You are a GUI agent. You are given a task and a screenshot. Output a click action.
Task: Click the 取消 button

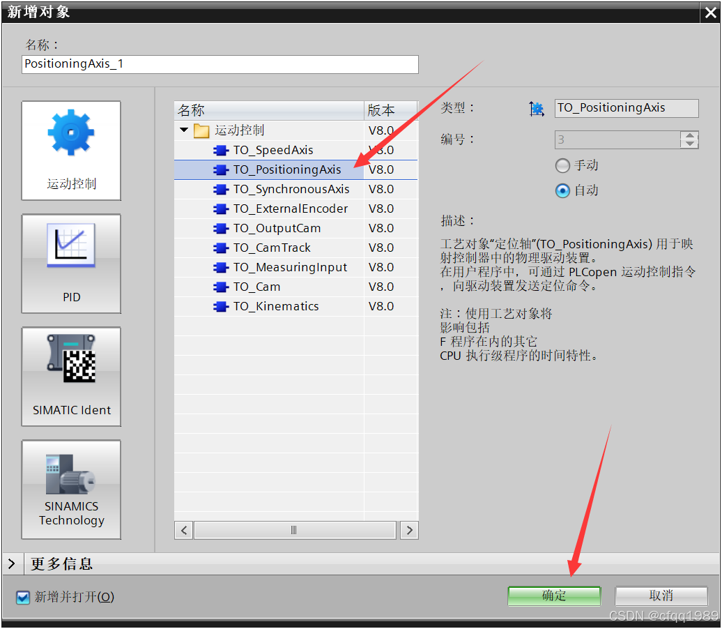[x=661, y=596]
